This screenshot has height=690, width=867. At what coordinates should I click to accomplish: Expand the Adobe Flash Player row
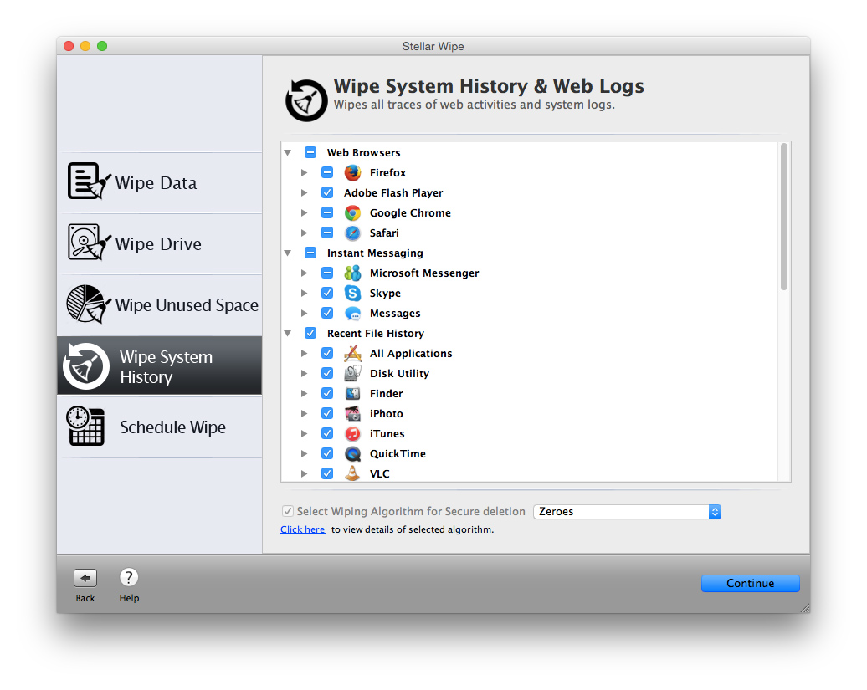click(304, 192)
